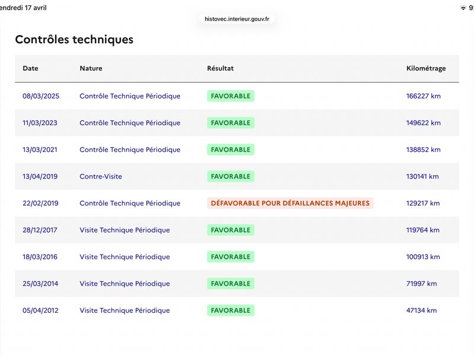Click the 22/02/2019 date entry
Screen dimensions: 474x356
point(40,204)
